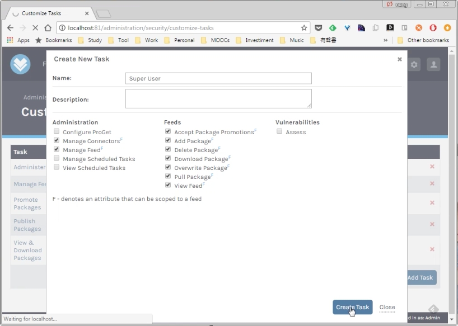Close the Create New Task dialog with X

pyautogui.click(x=400, y=59)
